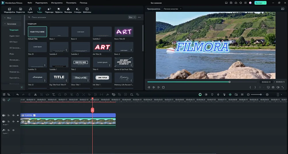Open the display monitor dropdown in player
The height and width of the screenshot is (154, 288).
coord(268,87)
